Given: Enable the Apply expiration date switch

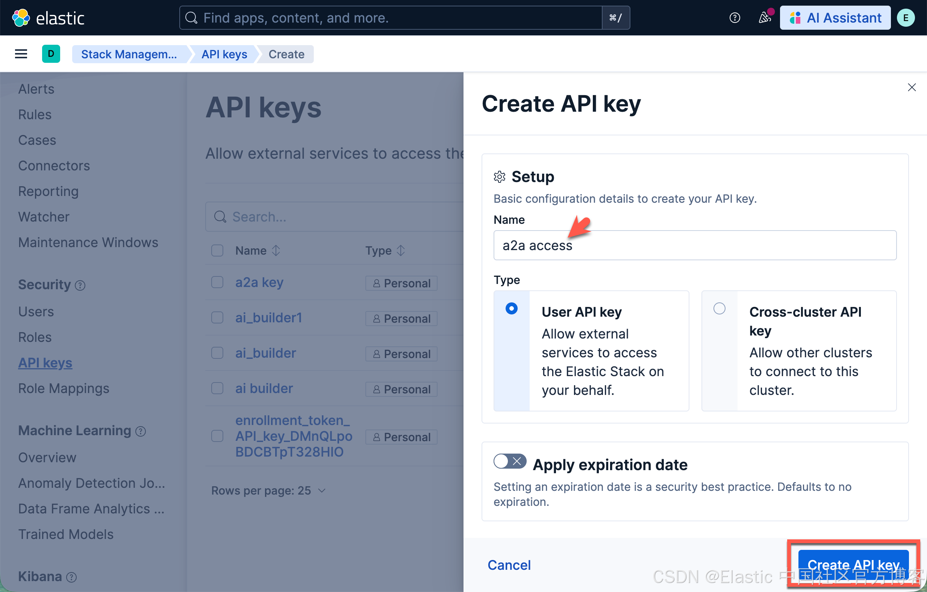Looking at the screenshot, I should coord(510,461).
